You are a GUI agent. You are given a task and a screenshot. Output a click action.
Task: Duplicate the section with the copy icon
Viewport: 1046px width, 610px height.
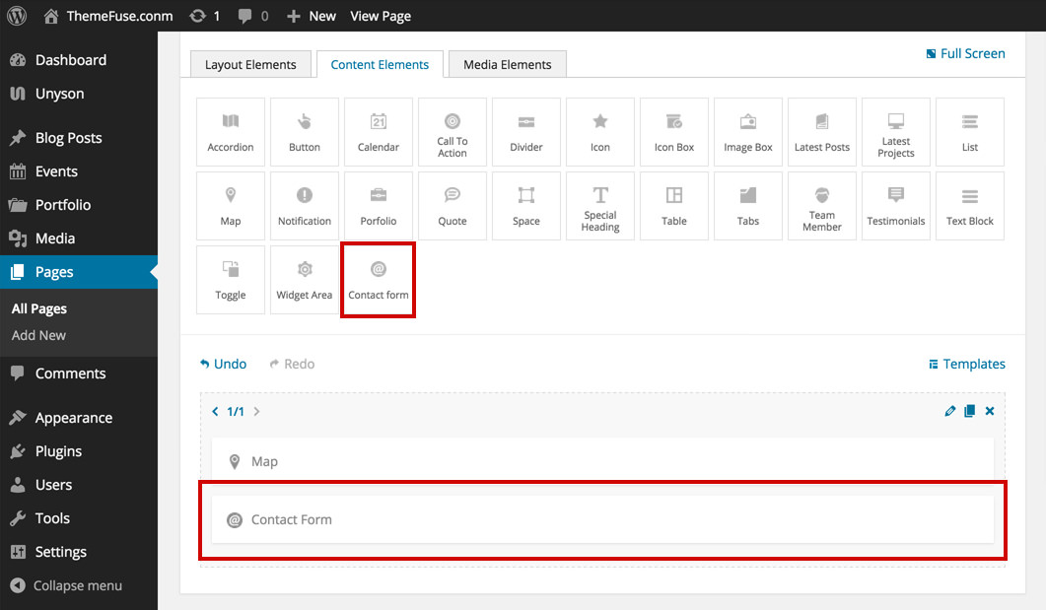coord(969,411)
